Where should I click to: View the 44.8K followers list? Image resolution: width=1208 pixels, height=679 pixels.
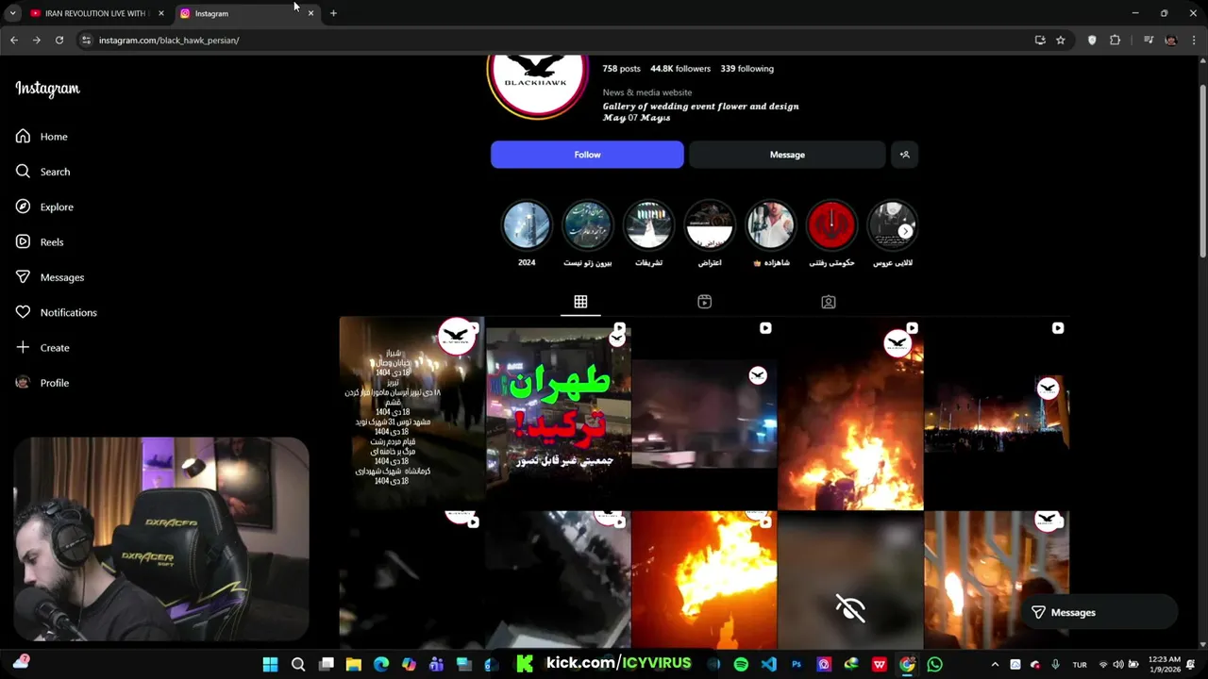tap(680, 69)
